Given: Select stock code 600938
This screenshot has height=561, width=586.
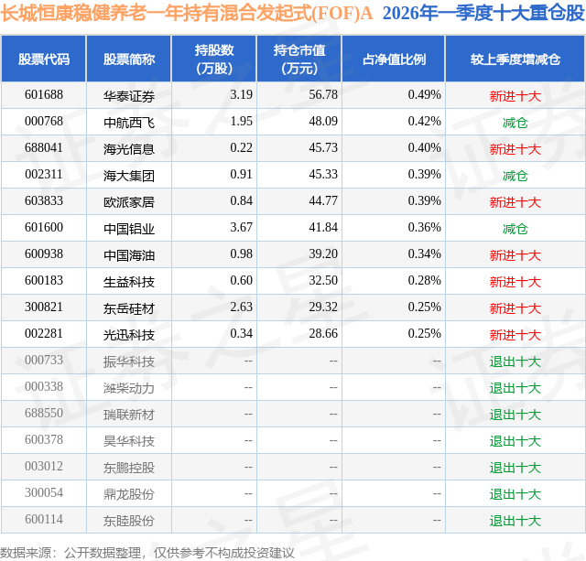Looking at the screenshot, I should 44,254.
